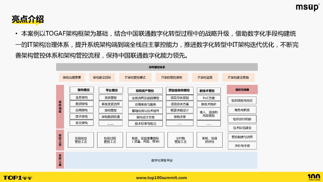Screen dimensions: 323x182
Task: Click the 架构设计方案 box
Action: (145, 117)
